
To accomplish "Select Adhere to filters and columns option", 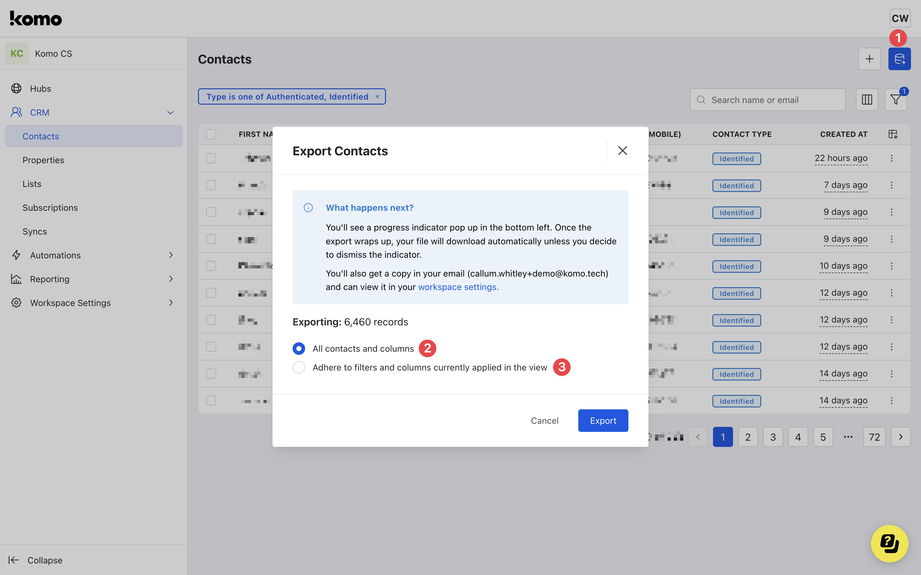I will coord(299,367).
